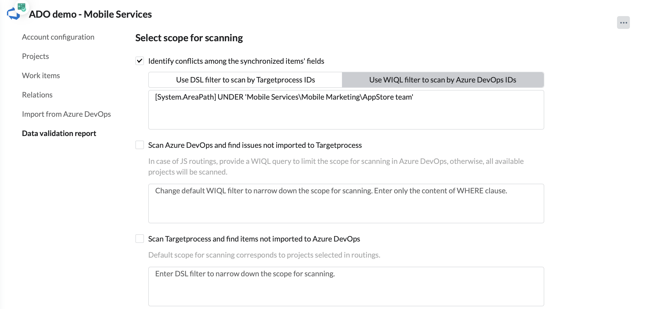647x309 pixels.
Task: Open Work items settings
Action: pyautogui.click(x=41, y=76)
